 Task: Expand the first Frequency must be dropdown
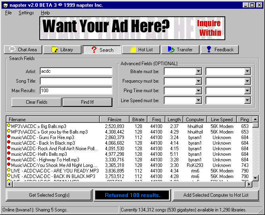[x=198, y=81]
